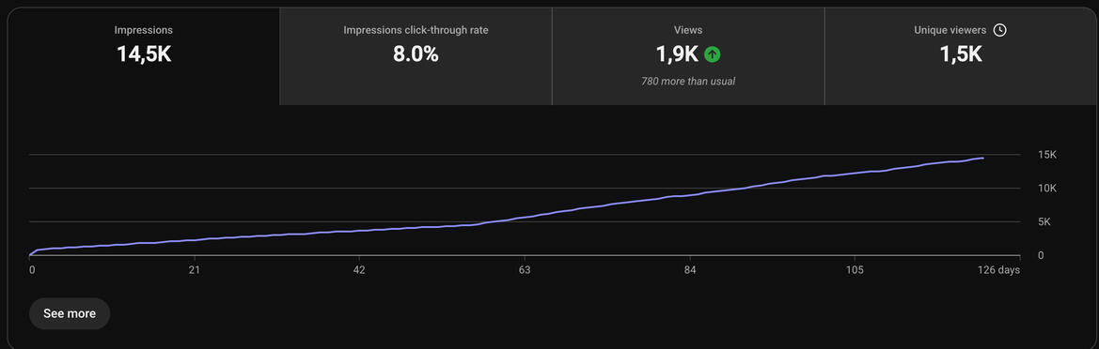Select the Impressions tab

(x=144, y=56)
